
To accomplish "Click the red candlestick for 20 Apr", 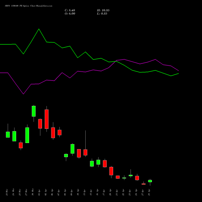I will [x=111, y=171].
